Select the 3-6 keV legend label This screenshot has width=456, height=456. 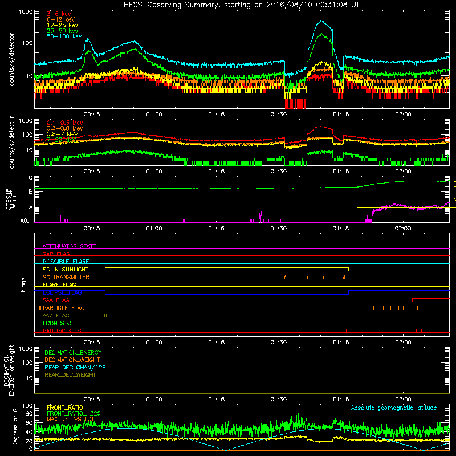[x=59, y=14]
